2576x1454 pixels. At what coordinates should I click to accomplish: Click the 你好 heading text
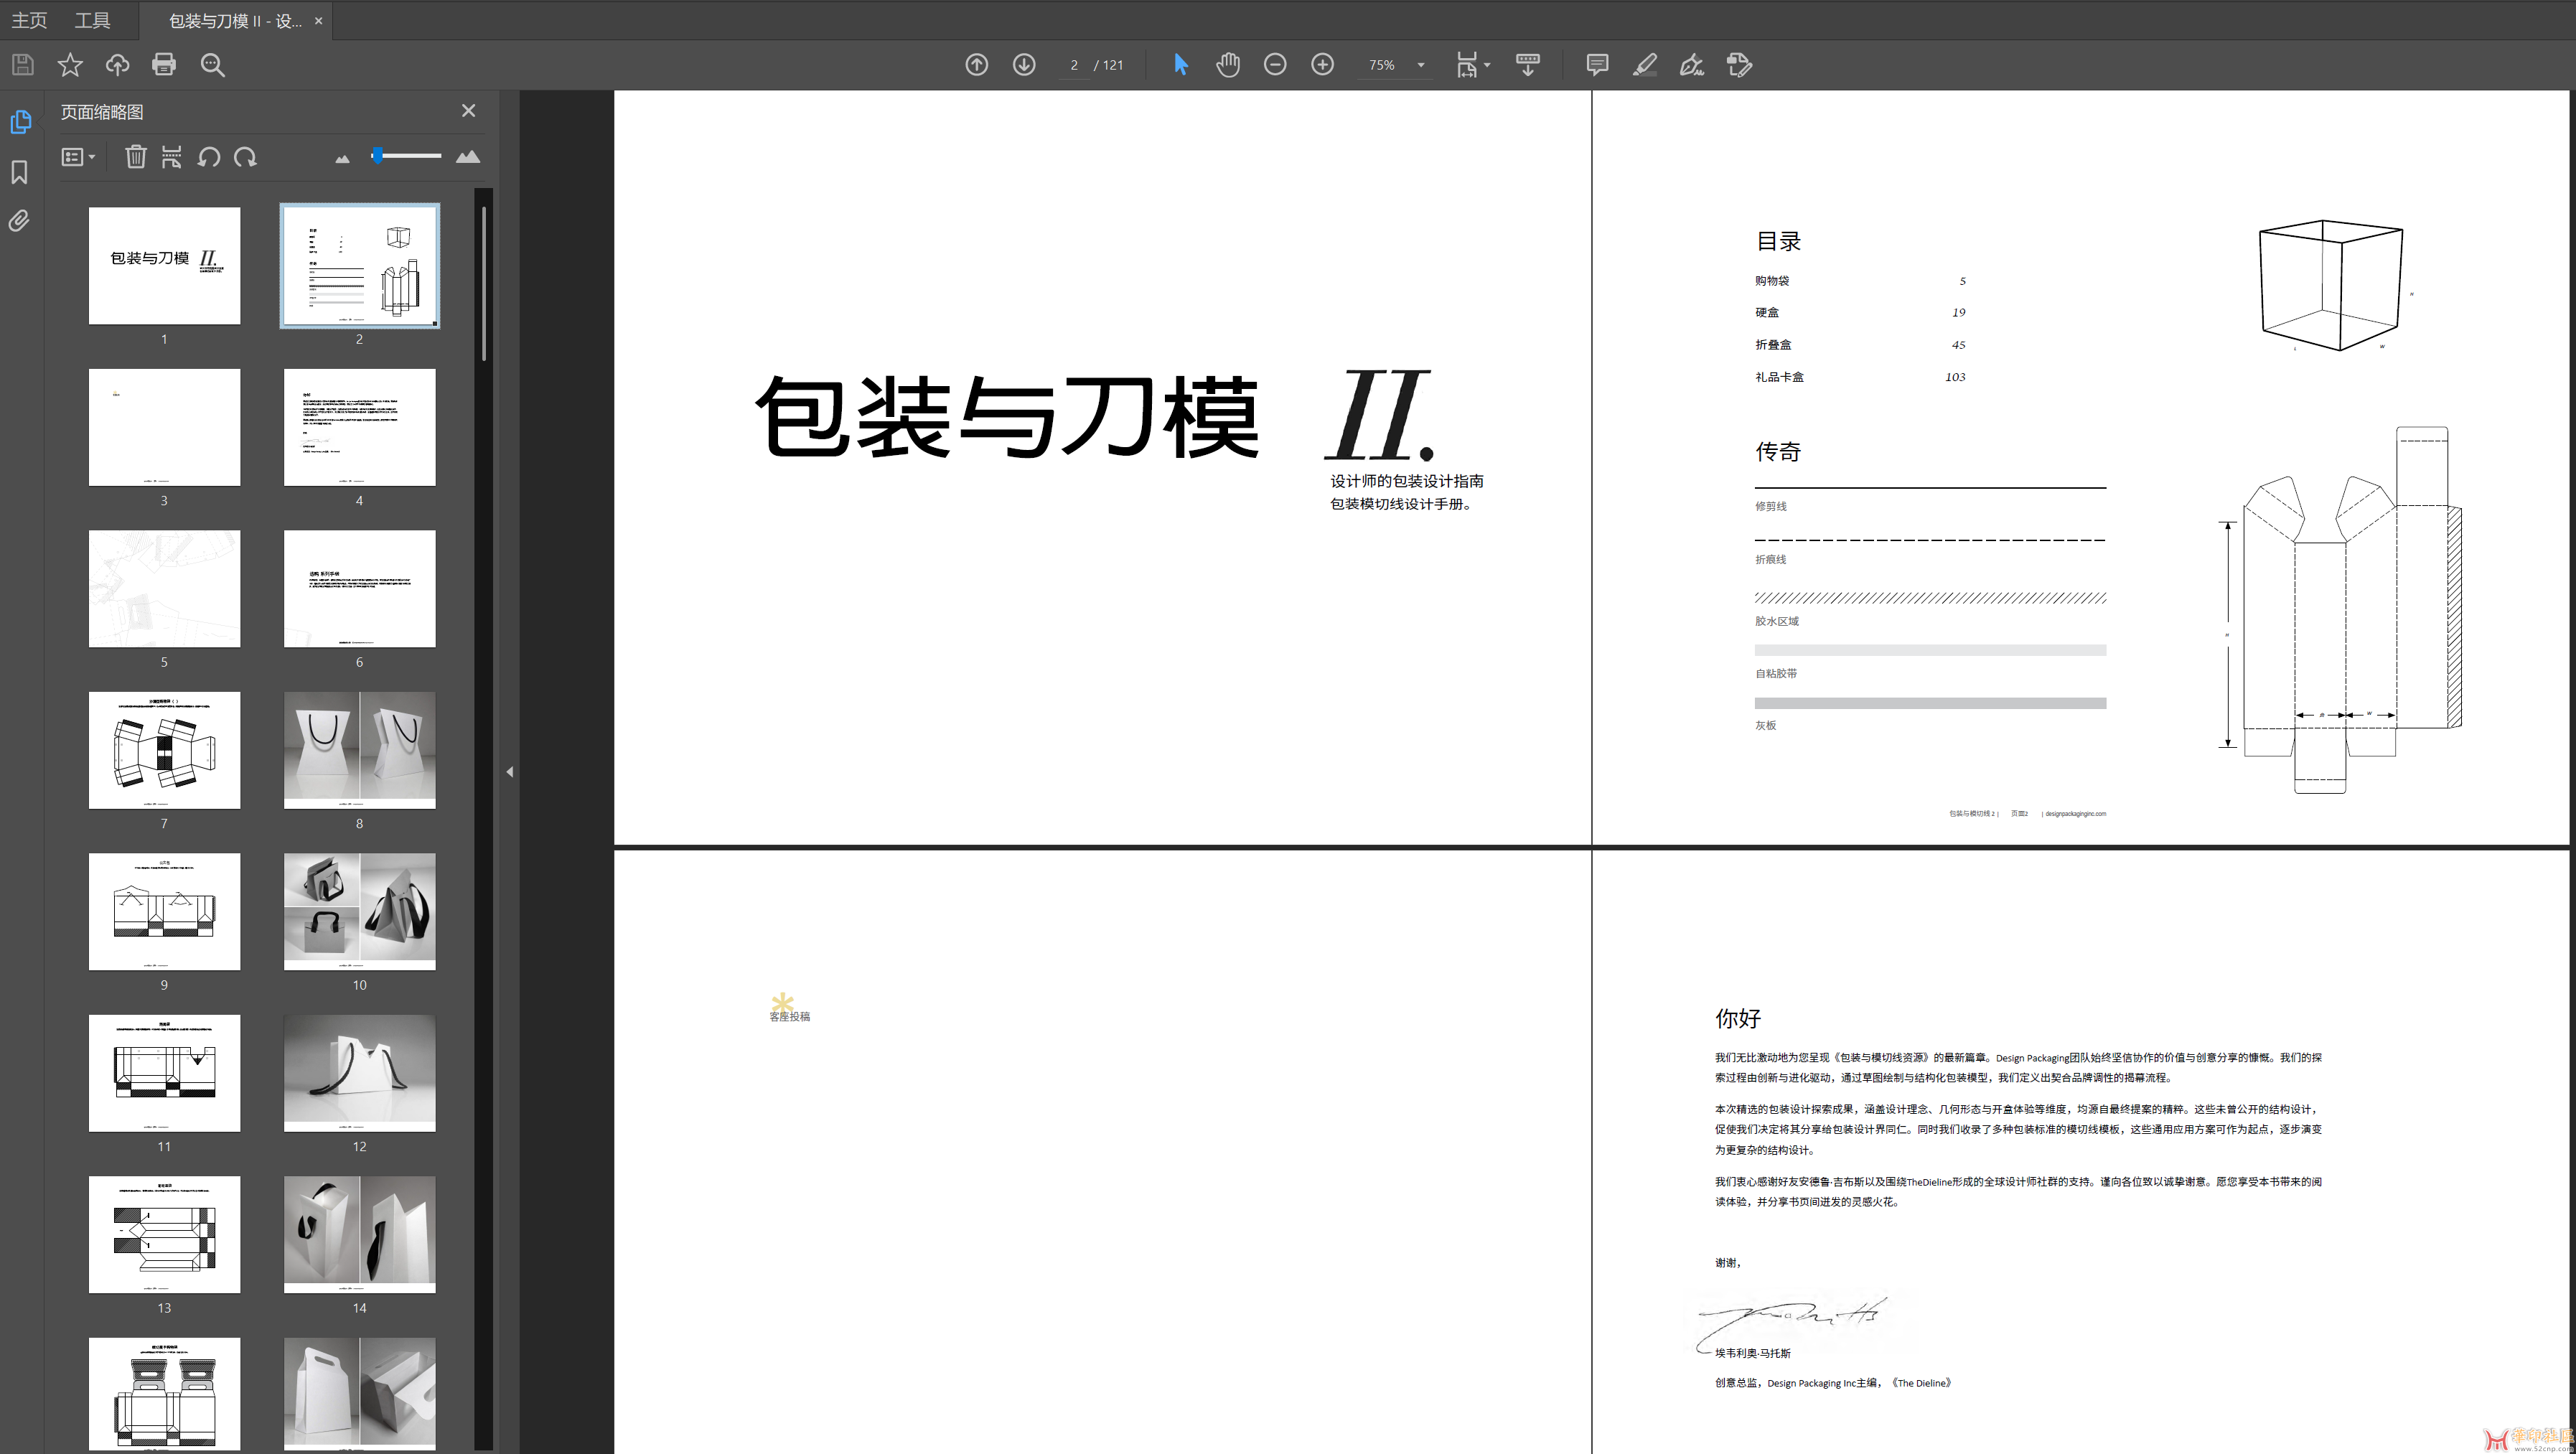tap(1738, 1019)
